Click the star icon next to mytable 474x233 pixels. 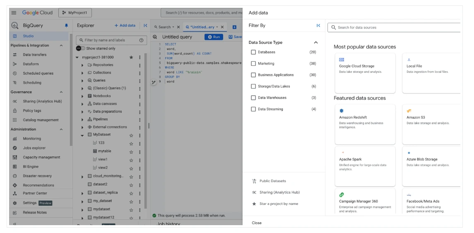(x=131, y=151)
